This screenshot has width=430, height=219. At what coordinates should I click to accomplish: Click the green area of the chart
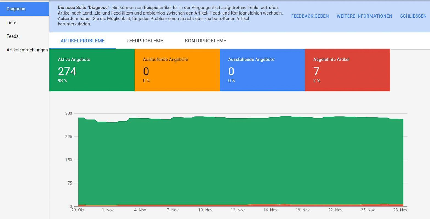pyautogui.click(x=240, y=162)
